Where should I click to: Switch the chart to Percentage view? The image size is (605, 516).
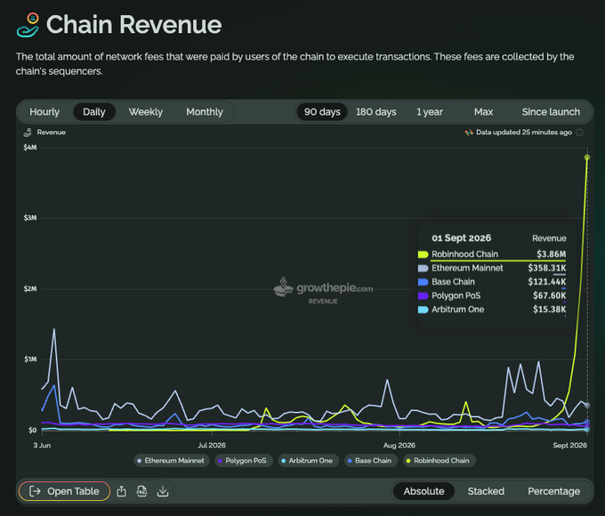553,491
